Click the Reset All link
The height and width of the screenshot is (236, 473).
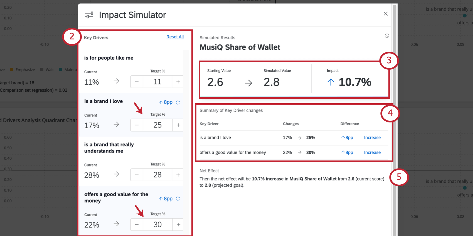pyautogui.click(x=175, y=37)
